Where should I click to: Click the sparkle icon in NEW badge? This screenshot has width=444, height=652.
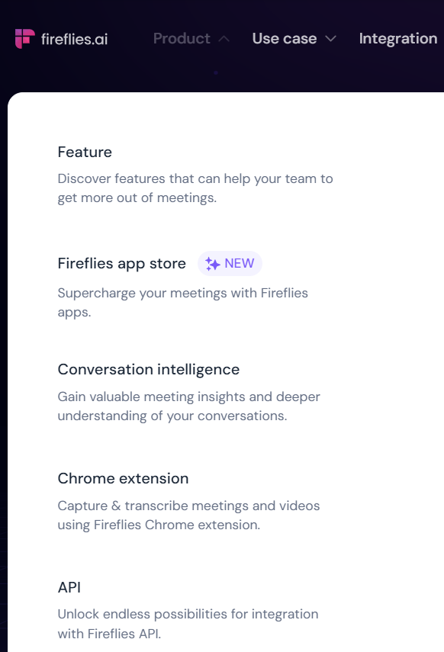click(x=213, y=264)
